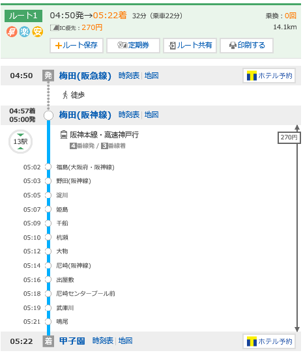Select stop 鳴尾
The height and width of the screenshot is (355, 303).
tap(62, 322)
